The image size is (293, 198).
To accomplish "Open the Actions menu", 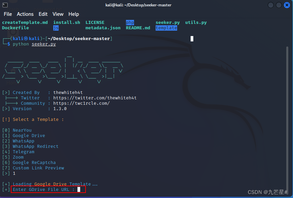I will 25,14.
